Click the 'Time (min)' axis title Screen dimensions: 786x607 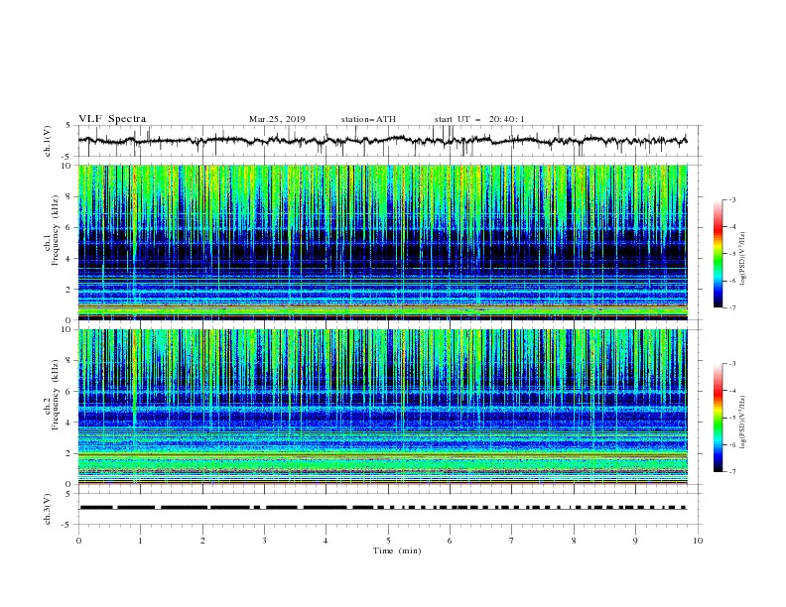coord(397,550)
